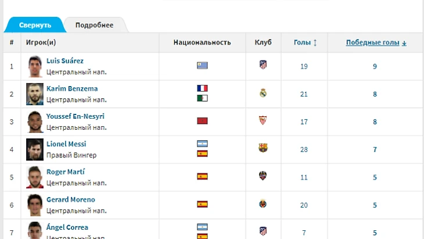Click Barcelona crest in Lionel Messi row

263,148
